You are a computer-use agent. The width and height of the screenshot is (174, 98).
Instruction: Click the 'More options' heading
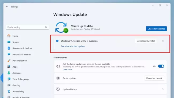tap(60, 58)
